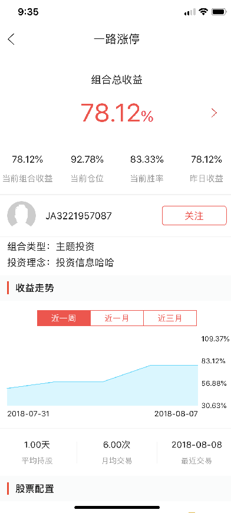Tap the 昨日收益 78.12% stat
231x513 pixels.
point(206,169)
